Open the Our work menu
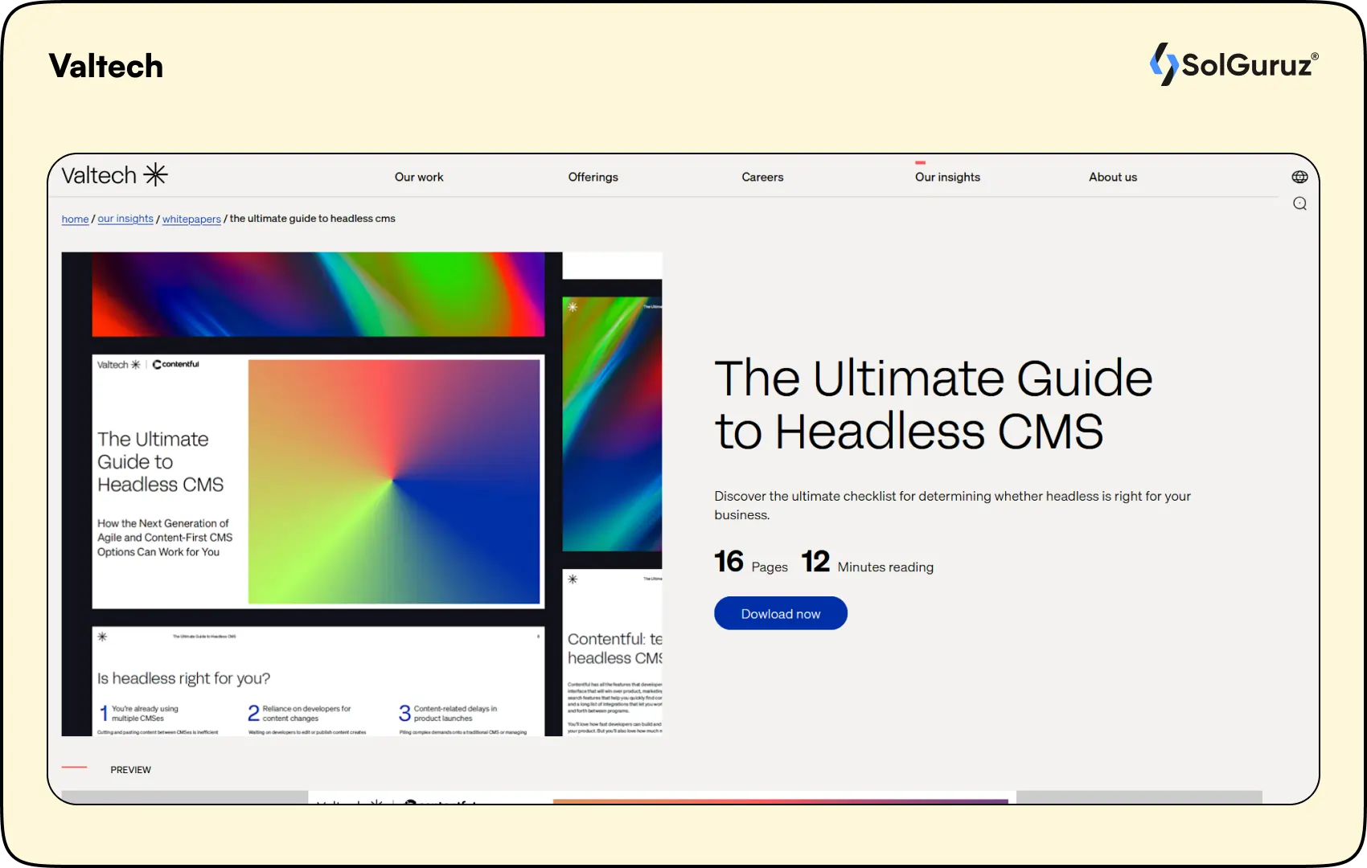This screenshot has height=868, width=1367. (418, 177)
